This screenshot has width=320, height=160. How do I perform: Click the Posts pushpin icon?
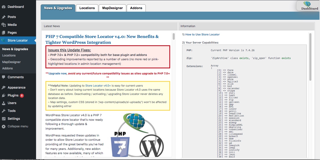4,17
